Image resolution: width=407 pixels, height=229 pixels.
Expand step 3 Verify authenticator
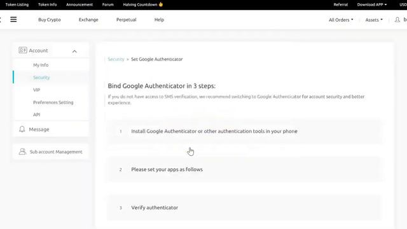[x=245, y=207]
